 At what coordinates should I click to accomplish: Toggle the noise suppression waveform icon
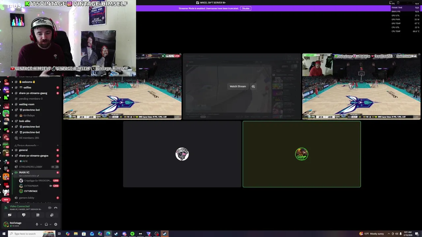[x=49, y=208]
